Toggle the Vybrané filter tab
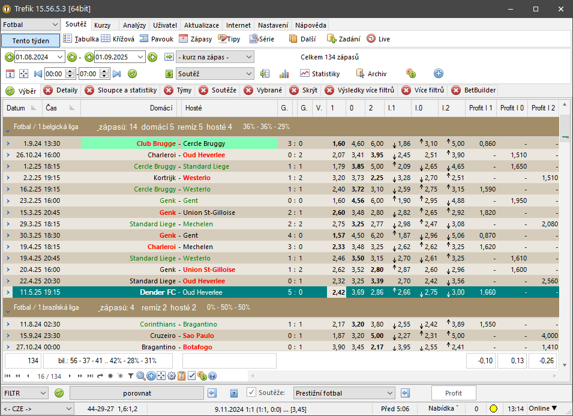This screenshot has width=573, height=416. tap(263, 90)
